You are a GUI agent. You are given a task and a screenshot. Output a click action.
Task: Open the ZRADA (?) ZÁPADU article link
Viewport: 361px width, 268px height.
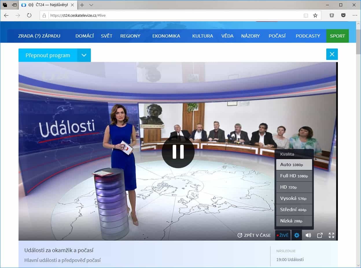[x=39, y=36]
